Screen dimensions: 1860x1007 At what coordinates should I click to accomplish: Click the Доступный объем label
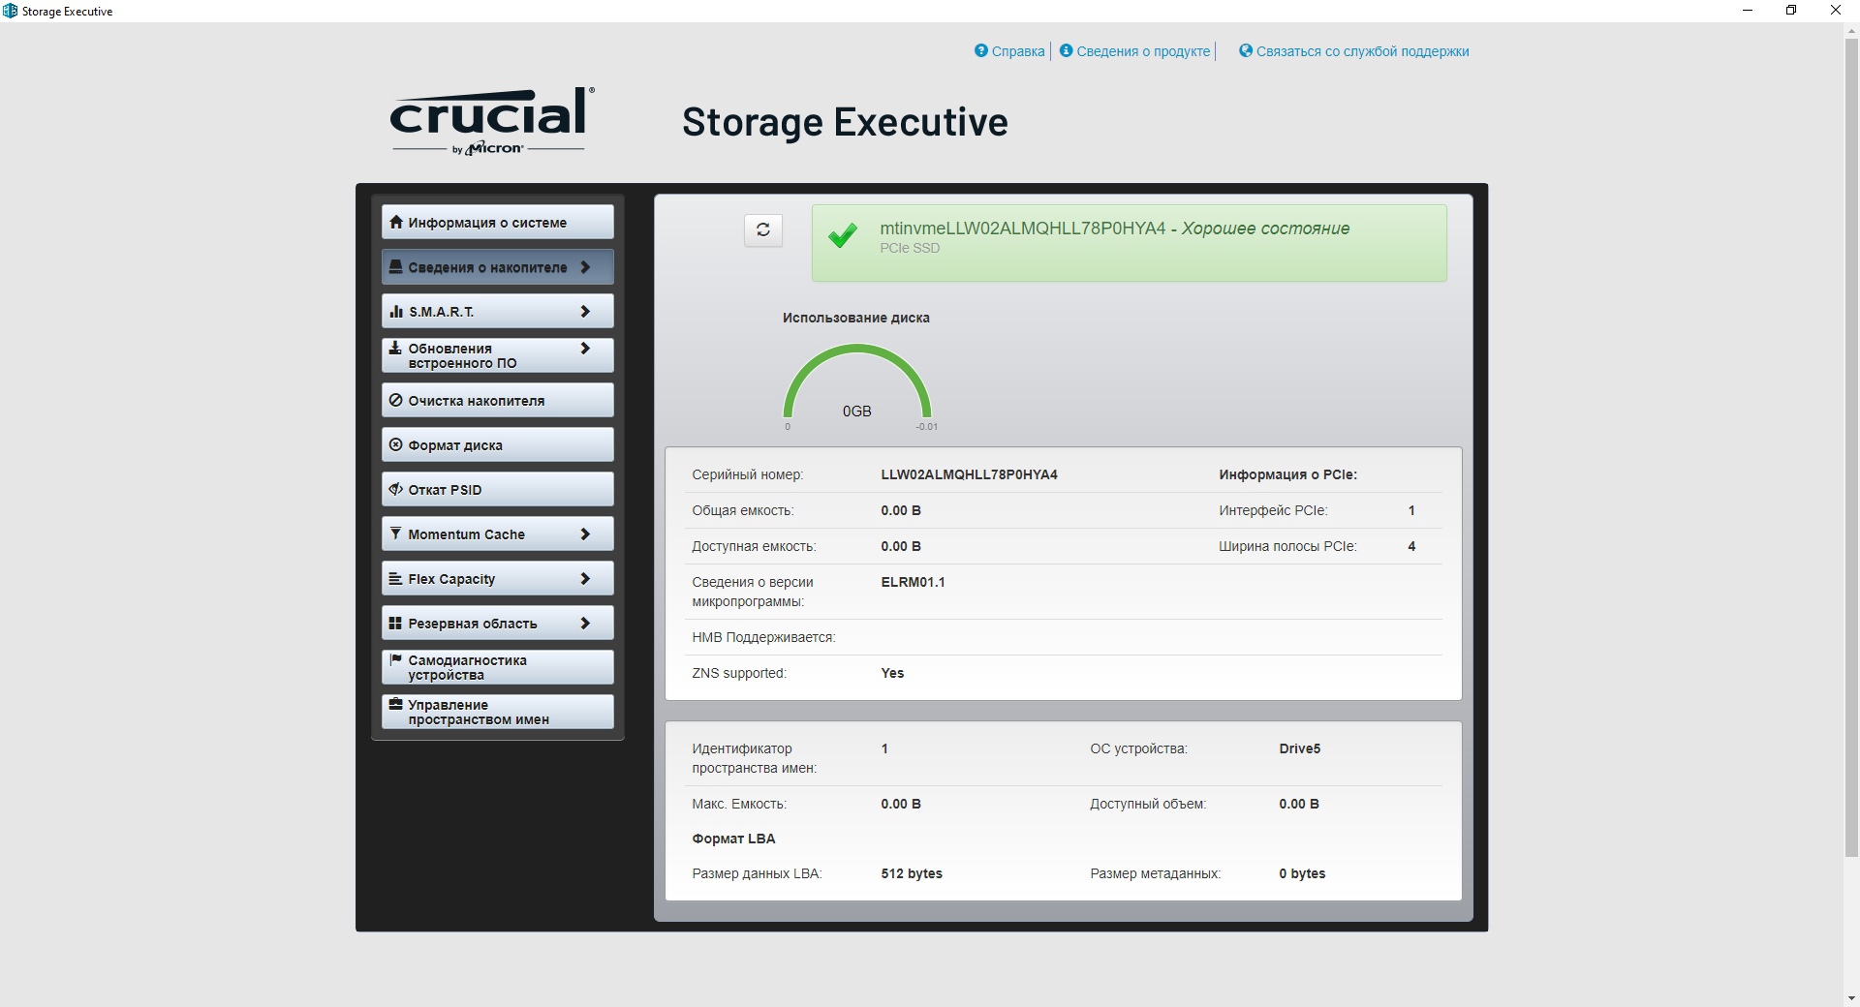pyautogui.click(x=1148, y=804)
